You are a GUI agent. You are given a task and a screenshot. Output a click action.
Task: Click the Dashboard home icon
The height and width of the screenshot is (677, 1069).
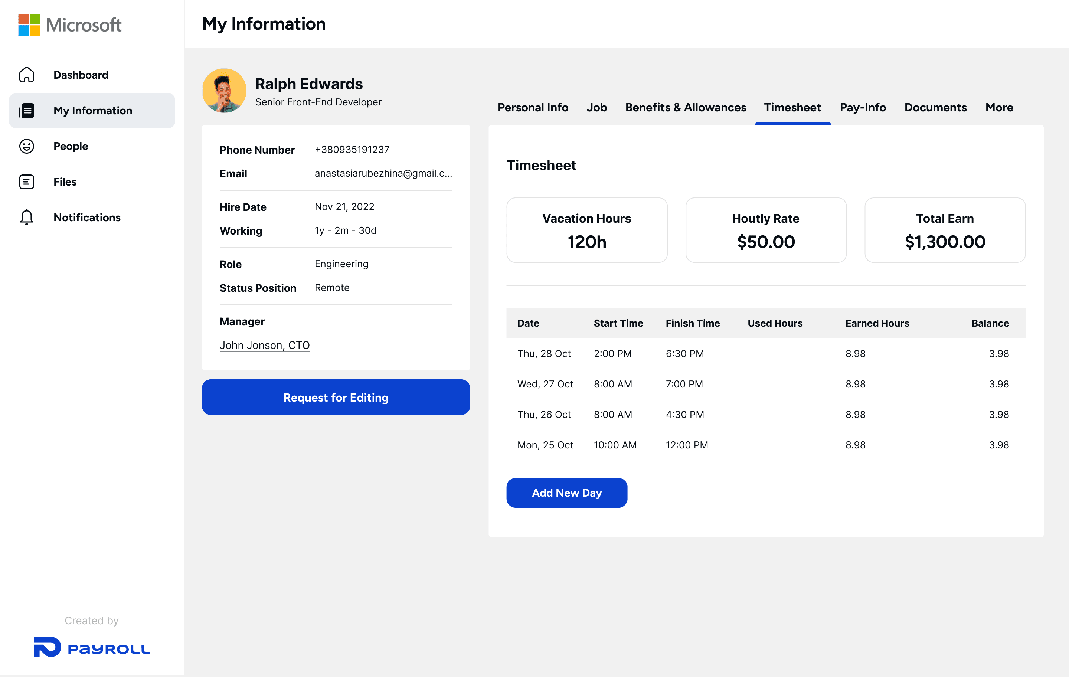27,75
